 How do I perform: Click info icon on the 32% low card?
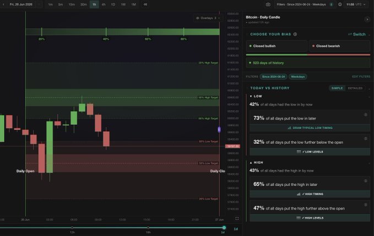coord(365,138)
